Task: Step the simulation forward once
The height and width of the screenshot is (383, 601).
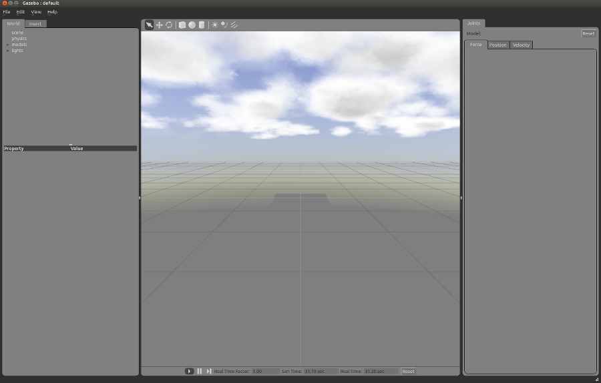Action: click(209, 371)
